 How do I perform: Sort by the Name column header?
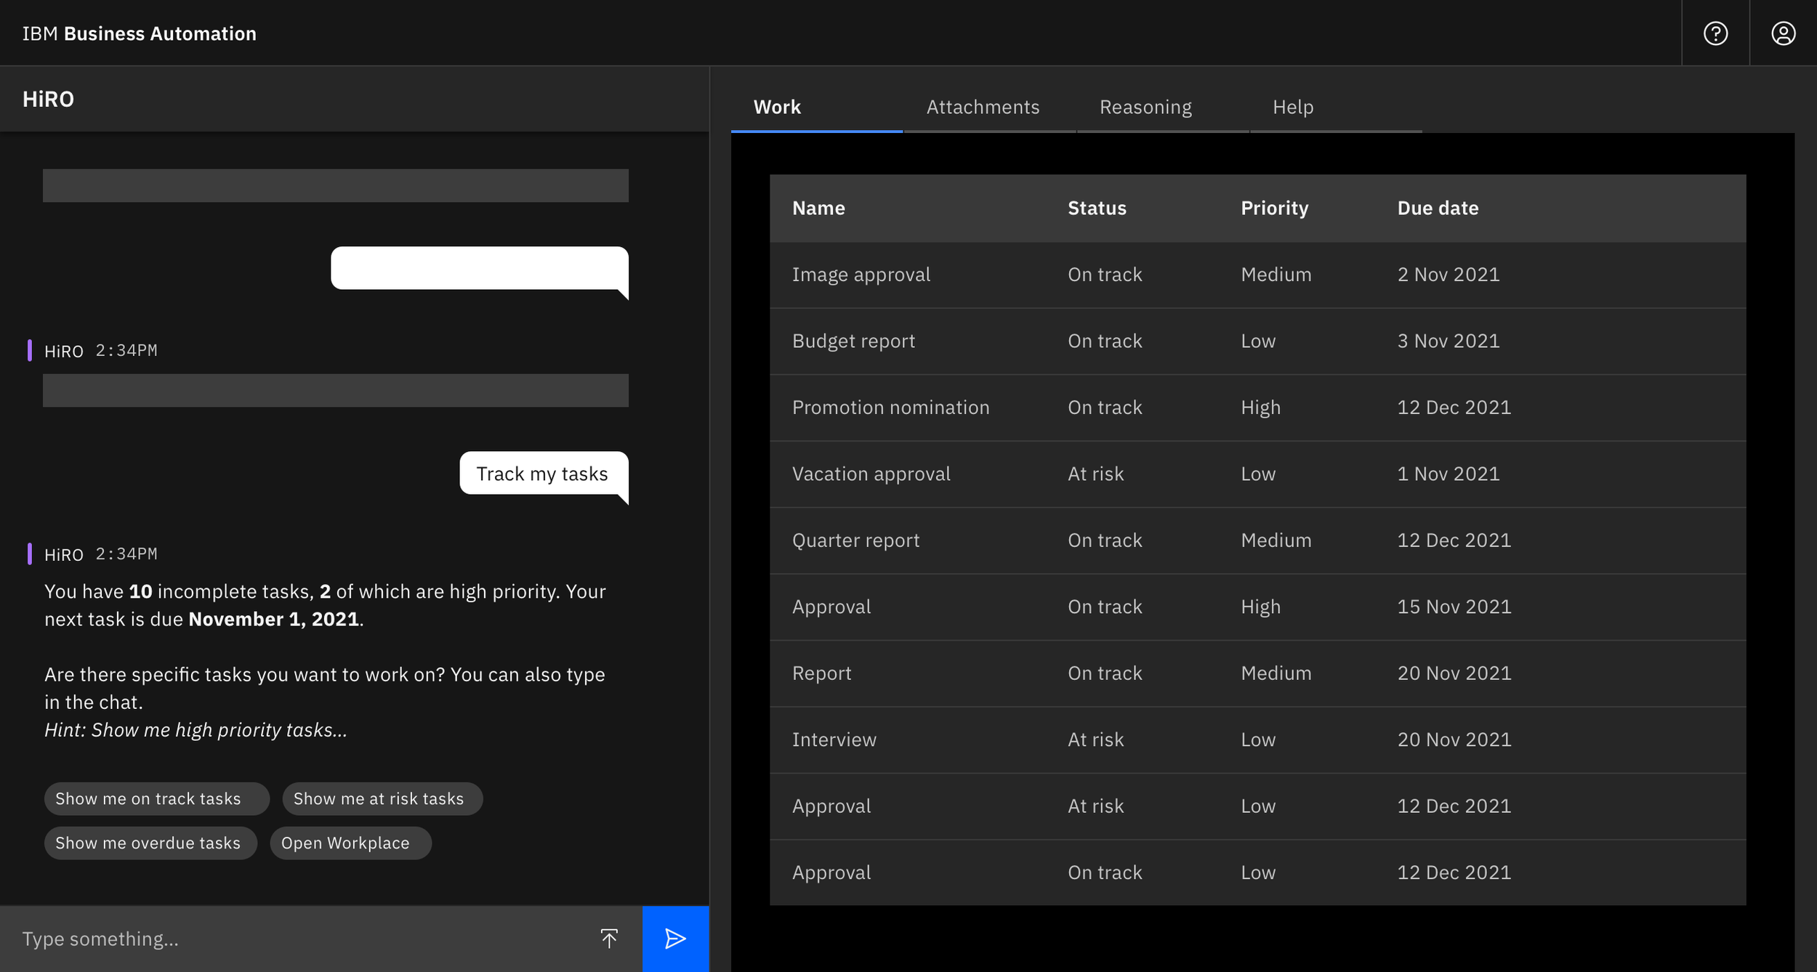coord(818,208)
